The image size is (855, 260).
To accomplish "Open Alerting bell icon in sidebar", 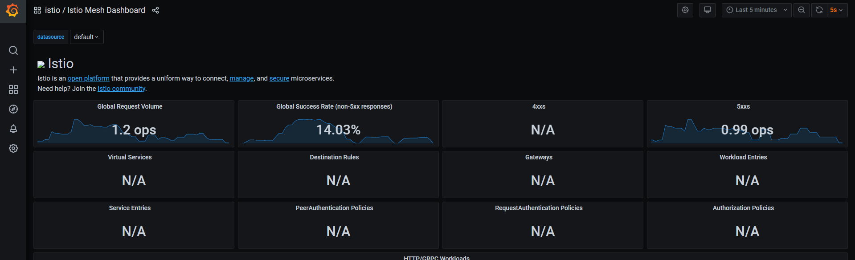I will click(13, 129).
